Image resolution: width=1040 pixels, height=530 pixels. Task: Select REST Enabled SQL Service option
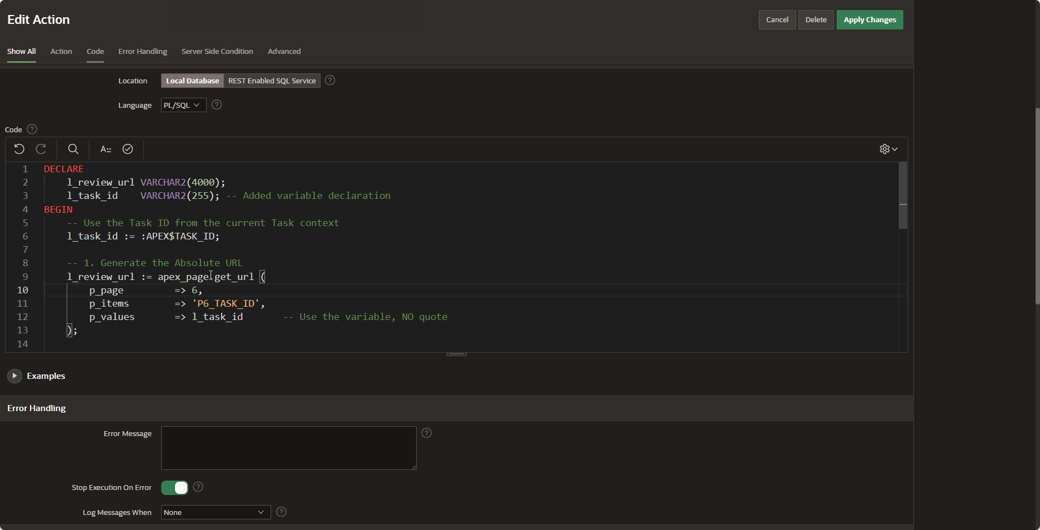pos(272,81)
